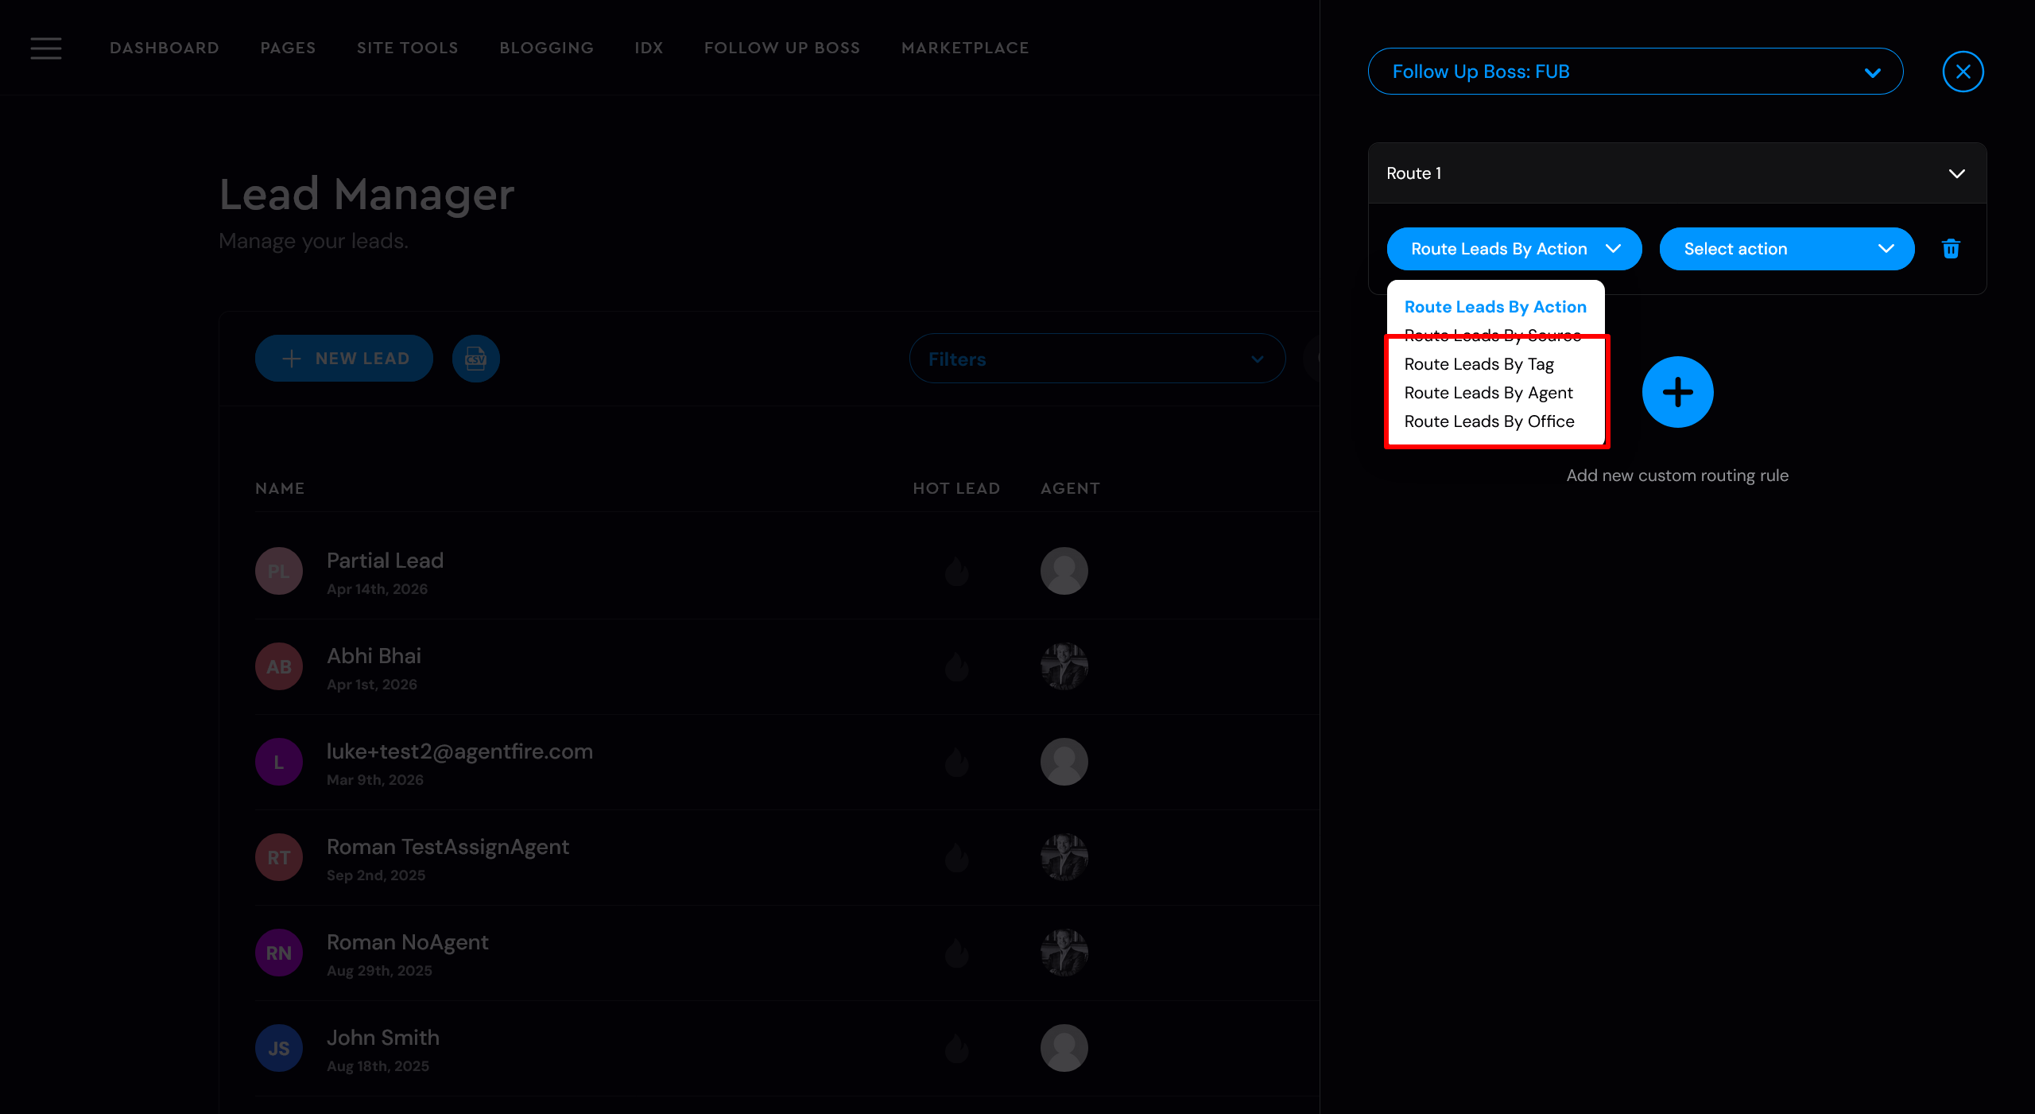Click the New Lead button

[x=343, y=359]
